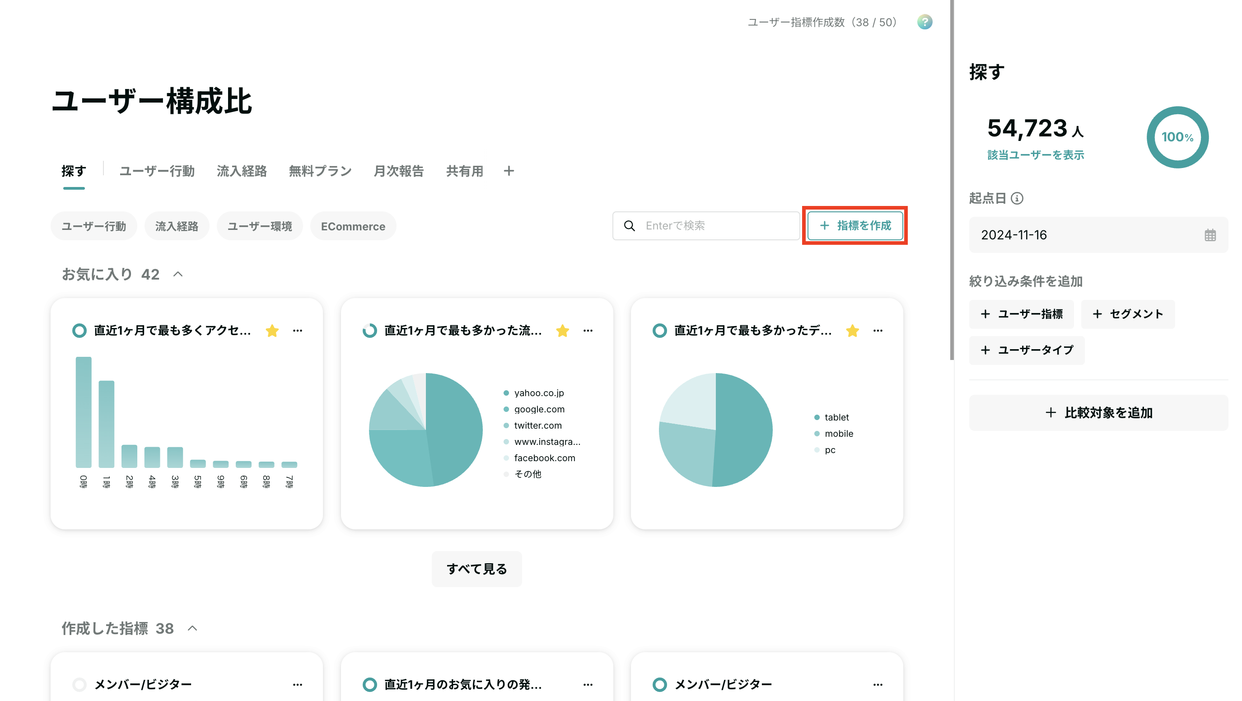Unfavorite star on 直近1ヶ月で最も多くアクセ card
Screen dimensions: 1242x701
(272, 331)
